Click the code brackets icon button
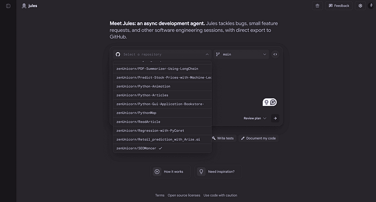 click(275, 54)
